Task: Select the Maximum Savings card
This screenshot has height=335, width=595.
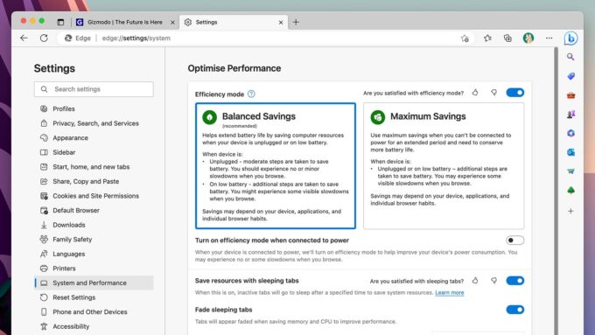Action: [x=444, y=166]
